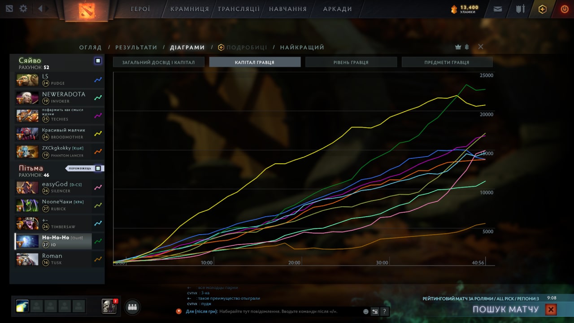Image resolution: width=574 pixels, height=323 pixels.
Task: Toggle the Сяйво team checkbox
Action: [x=98, y=61]
